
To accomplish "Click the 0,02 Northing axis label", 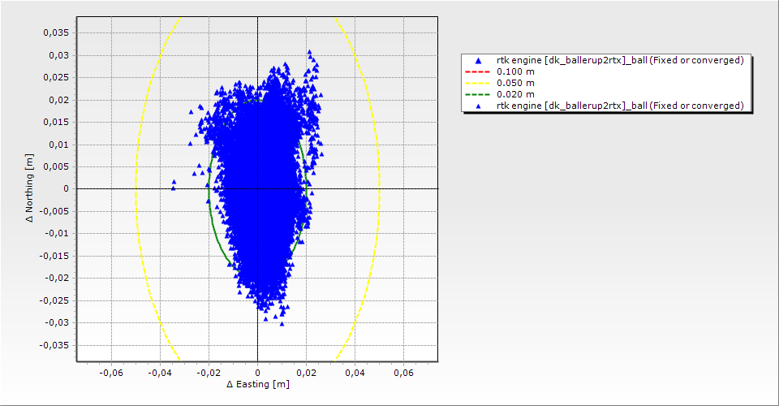I will tap(58, 100).
